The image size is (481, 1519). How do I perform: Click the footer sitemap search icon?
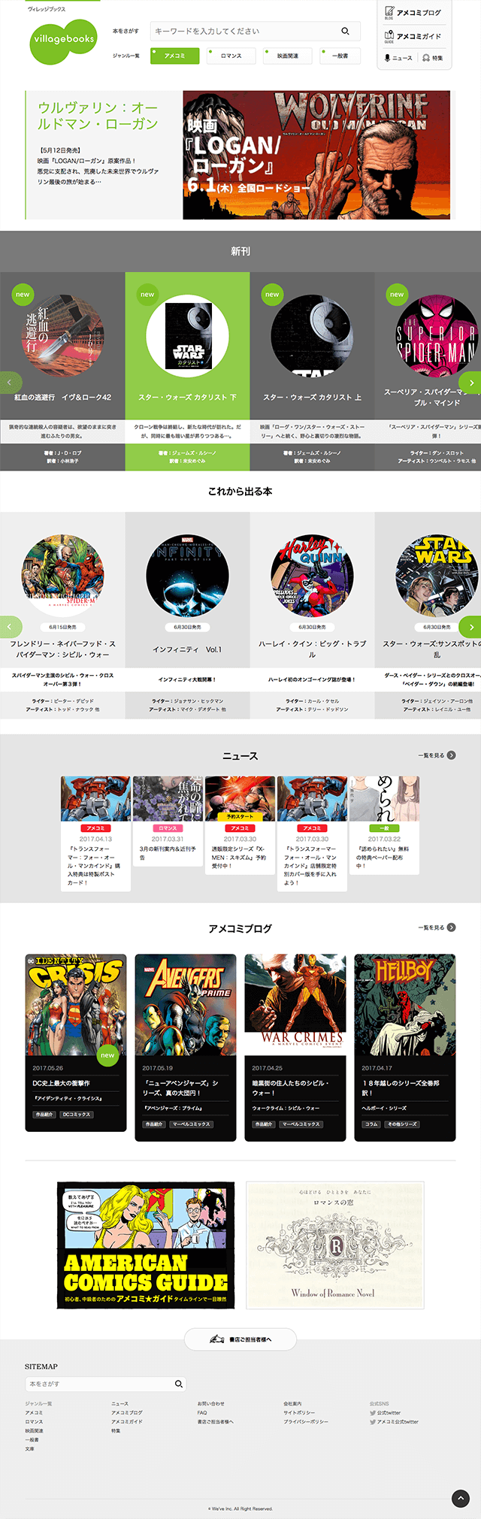click(179, 1384)
